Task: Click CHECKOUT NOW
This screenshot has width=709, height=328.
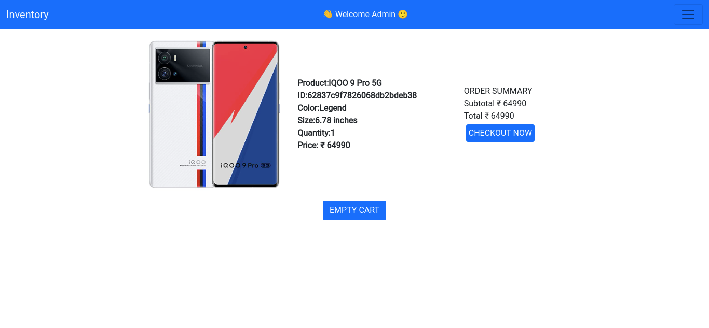Action: 500,133
